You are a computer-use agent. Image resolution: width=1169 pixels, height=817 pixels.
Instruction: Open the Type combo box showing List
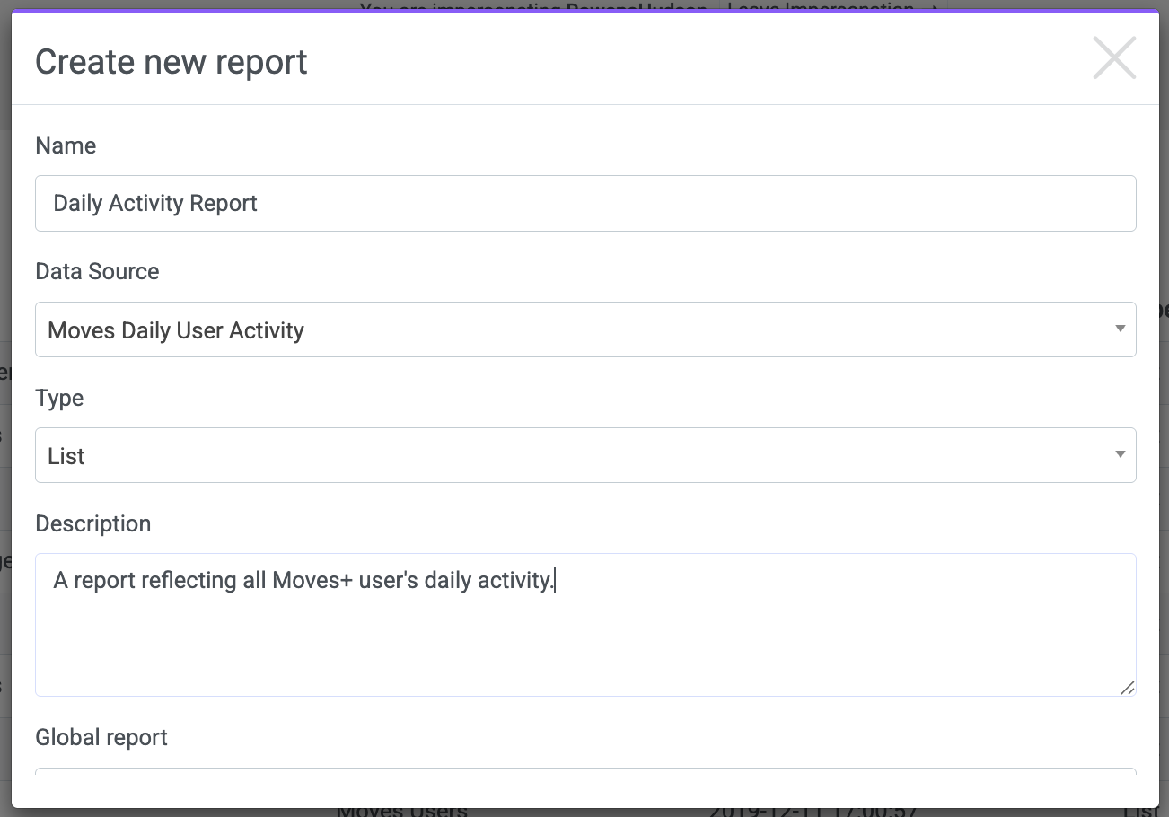point(575,455)
